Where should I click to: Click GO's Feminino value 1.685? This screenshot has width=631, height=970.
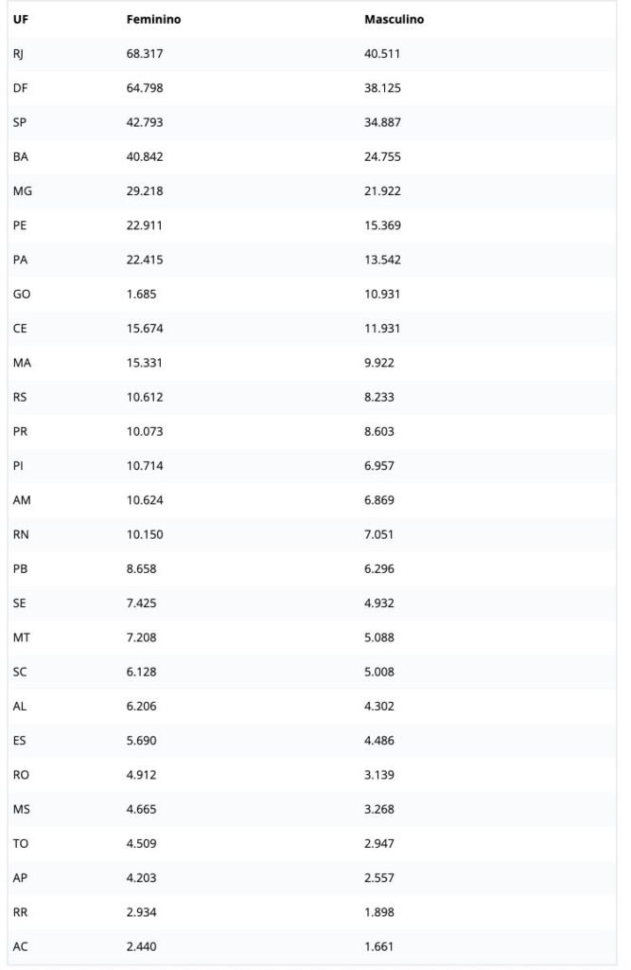141,294
